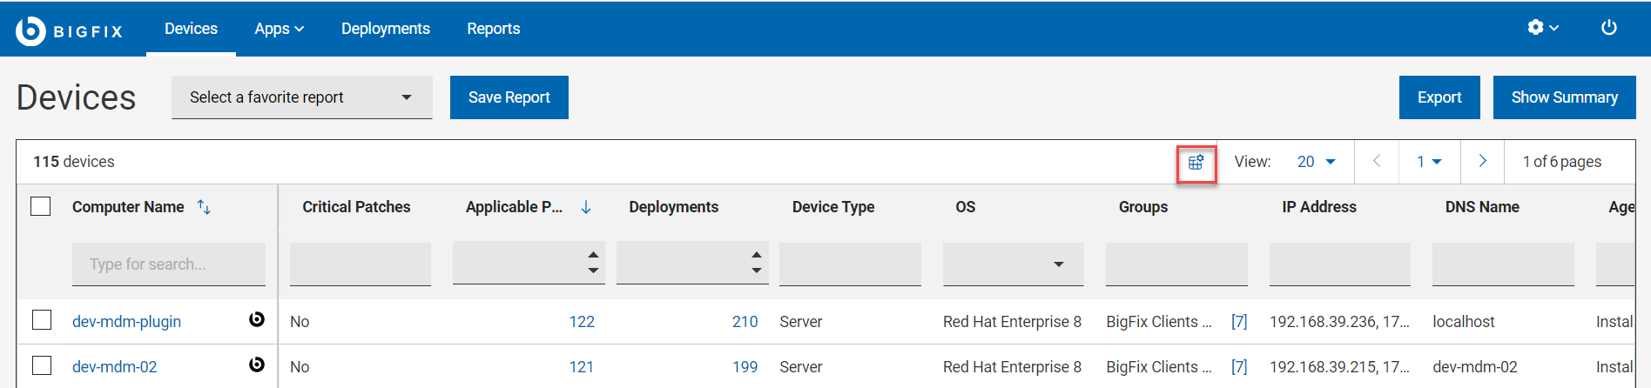Open the settings gear menu
The height and width of the screenshot is (388, 1651).
1542,28
